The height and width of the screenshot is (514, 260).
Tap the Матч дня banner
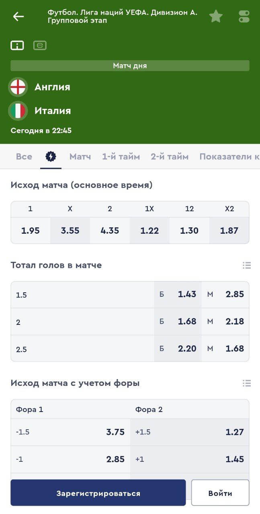click(130, 66)
